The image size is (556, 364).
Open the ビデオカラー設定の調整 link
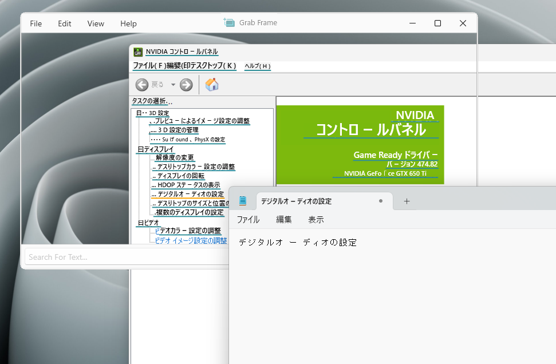pos(188,231)
